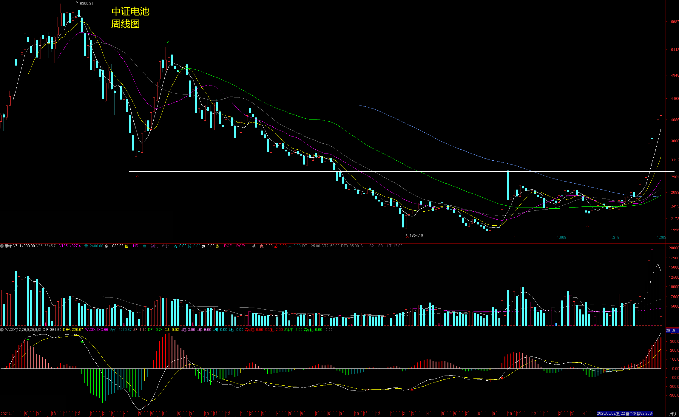The width and height of the screenshot is (679, 417).
Task: Click the 6366.31 high price marker
Action: [86, 4]
